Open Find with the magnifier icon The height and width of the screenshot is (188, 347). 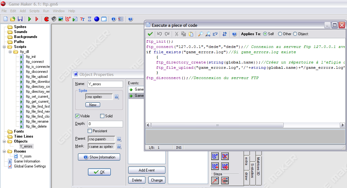click(x=201, y=34)
